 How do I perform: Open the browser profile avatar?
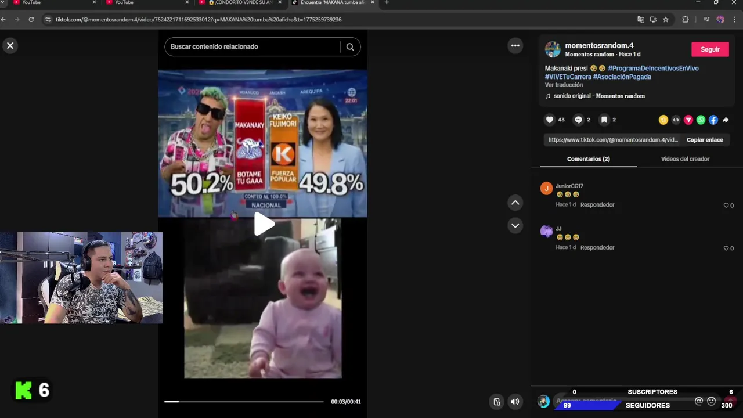(x=720, y=20)
